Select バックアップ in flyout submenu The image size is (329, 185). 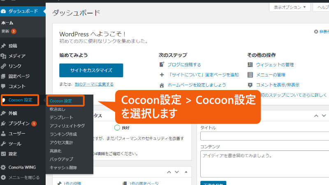[61, 159]
